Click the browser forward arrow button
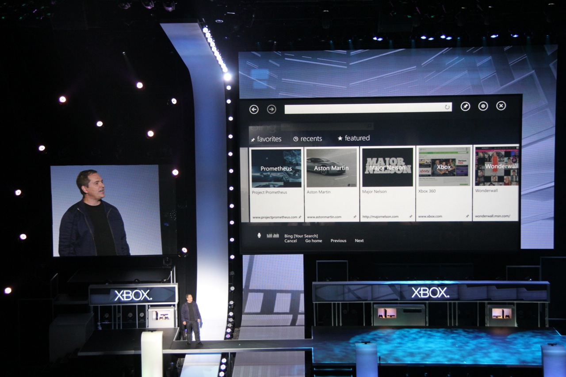566x377 pixels. [272, 109]
